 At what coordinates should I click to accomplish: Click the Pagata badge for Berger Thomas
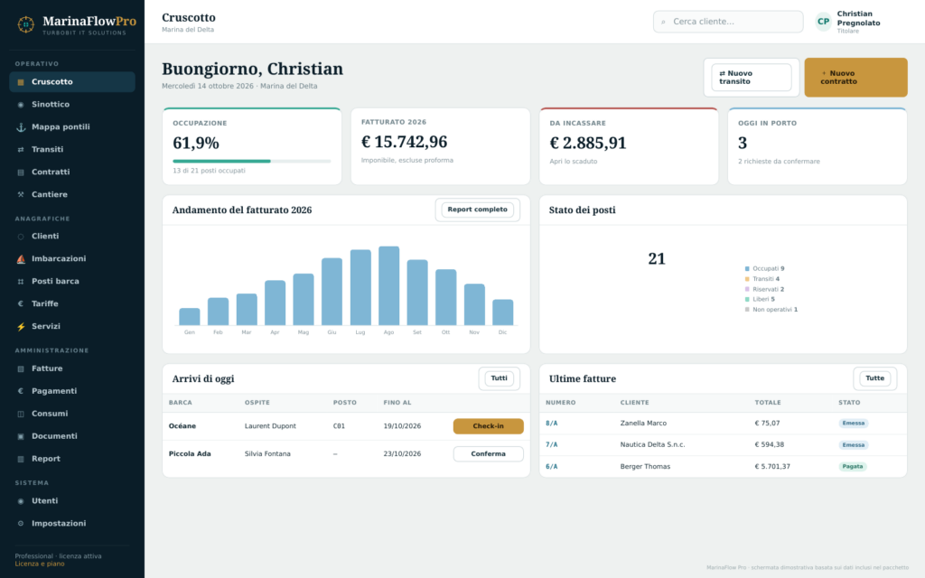click(x=853, y=467)
